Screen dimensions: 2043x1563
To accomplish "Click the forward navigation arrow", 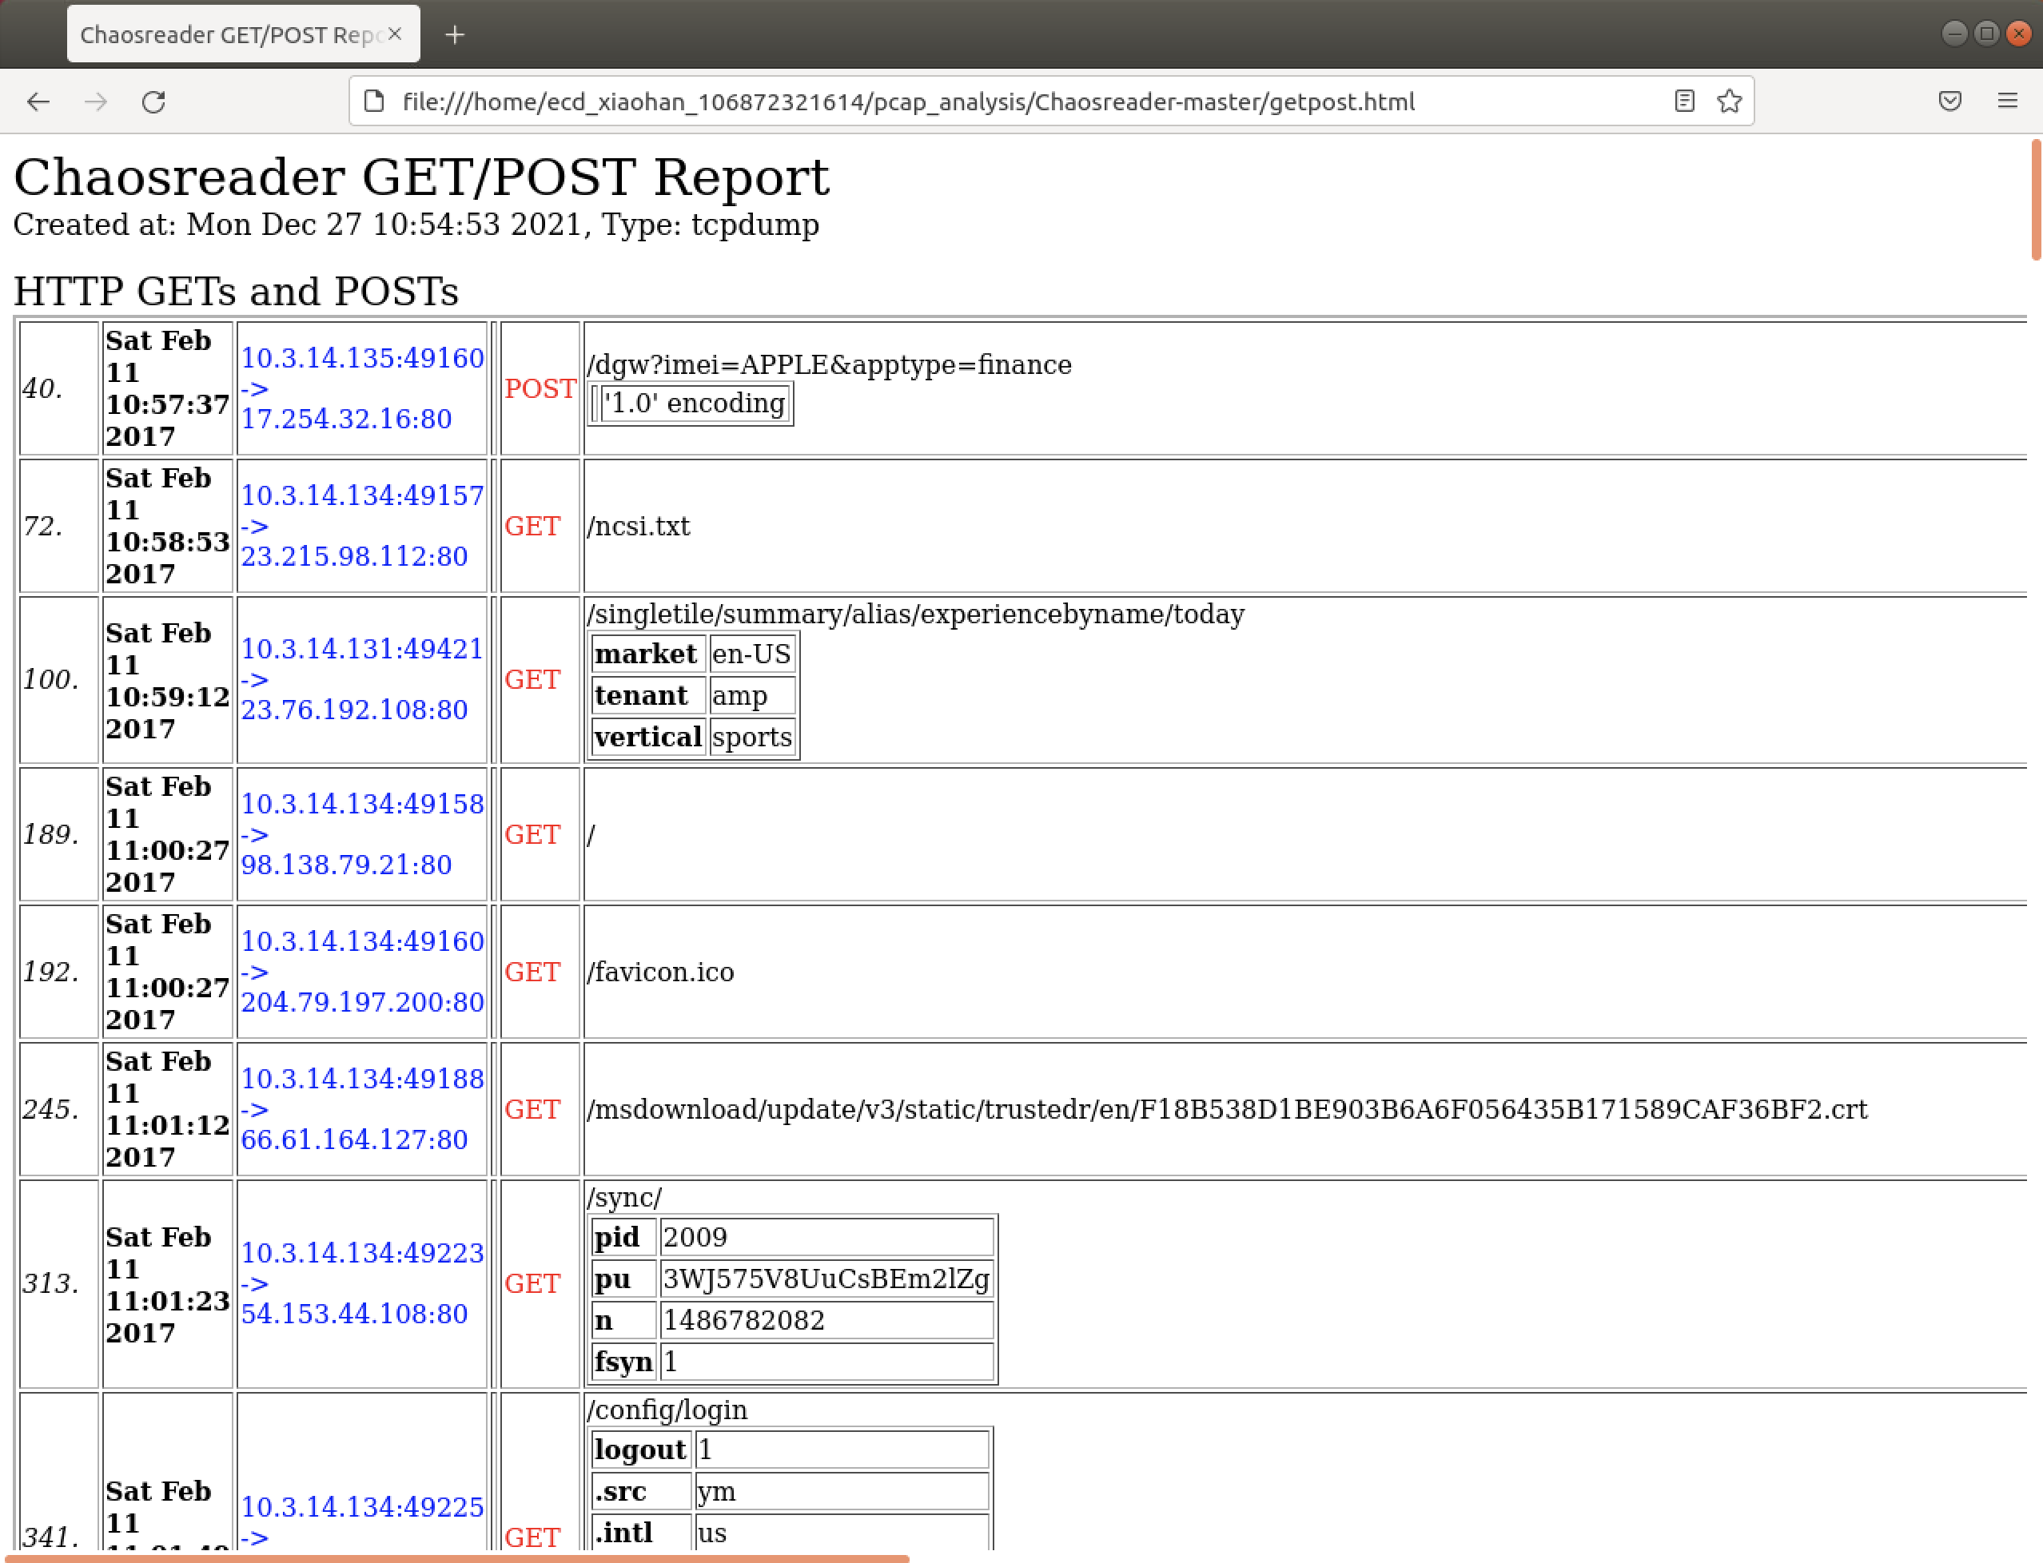I will (x=96, y=101).
